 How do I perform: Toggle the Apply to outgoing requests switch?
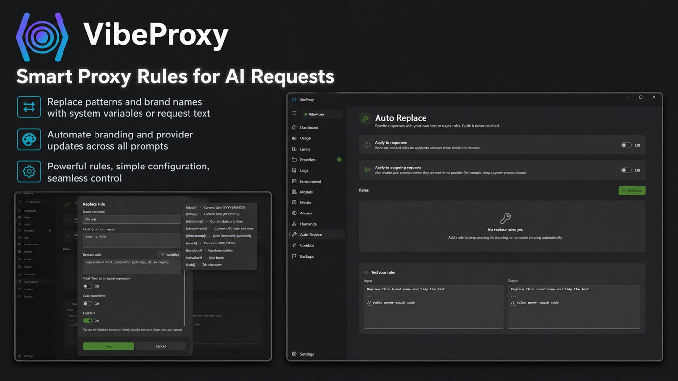click(x=627, y=170)
